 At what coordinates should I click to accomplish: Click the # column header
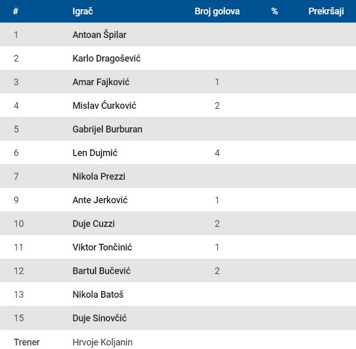tap(15, 11)
